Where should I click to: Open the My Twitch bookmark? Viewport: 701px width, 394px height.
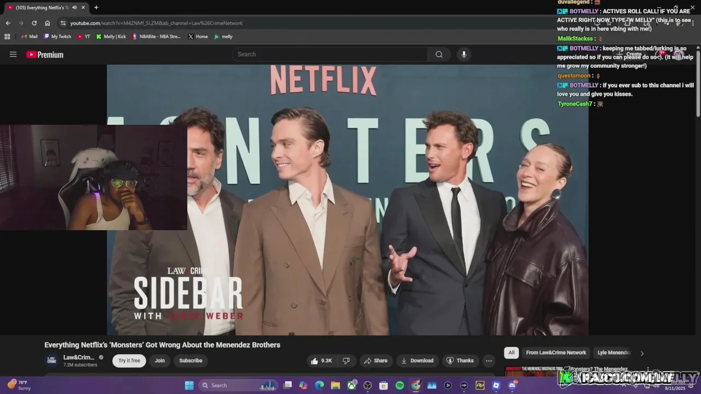pyautogui.click(x=58, y=37)
